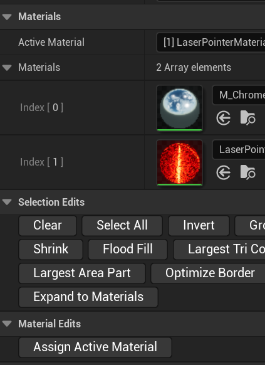The height and width of the screenshot is (365, 265).
Task: Collapse the top Materials section
Action: 7,17
